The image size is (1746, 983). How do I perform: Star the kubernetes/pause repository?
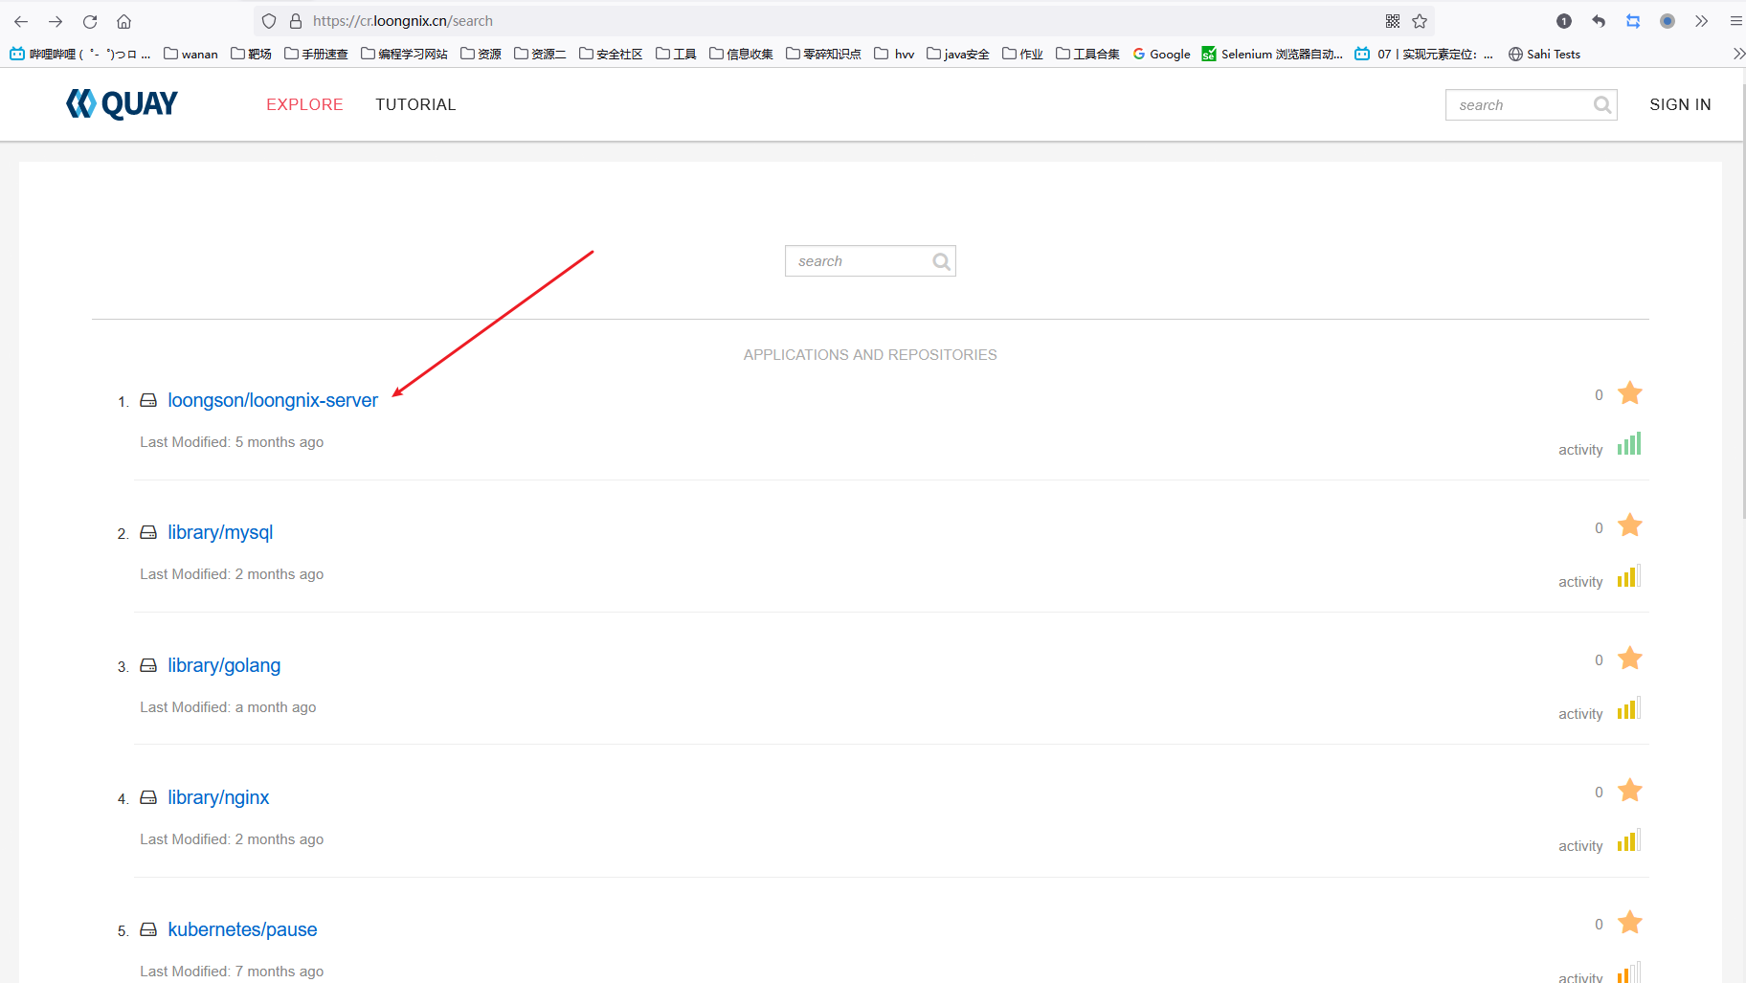pos(1630,923)
